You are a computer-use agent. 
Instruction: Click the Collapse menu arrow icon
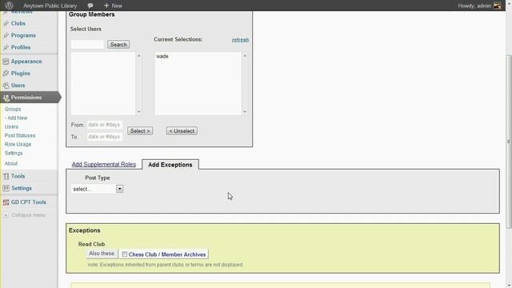tap(6, 215)
